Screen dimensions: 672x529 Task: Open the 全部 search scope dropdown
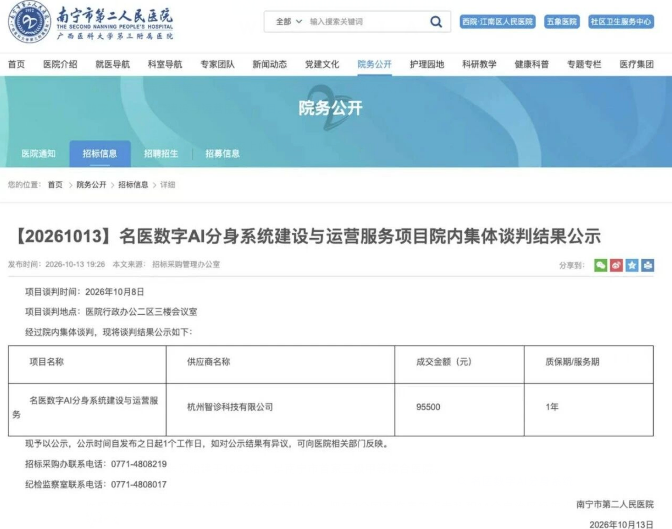click(289, 22)
